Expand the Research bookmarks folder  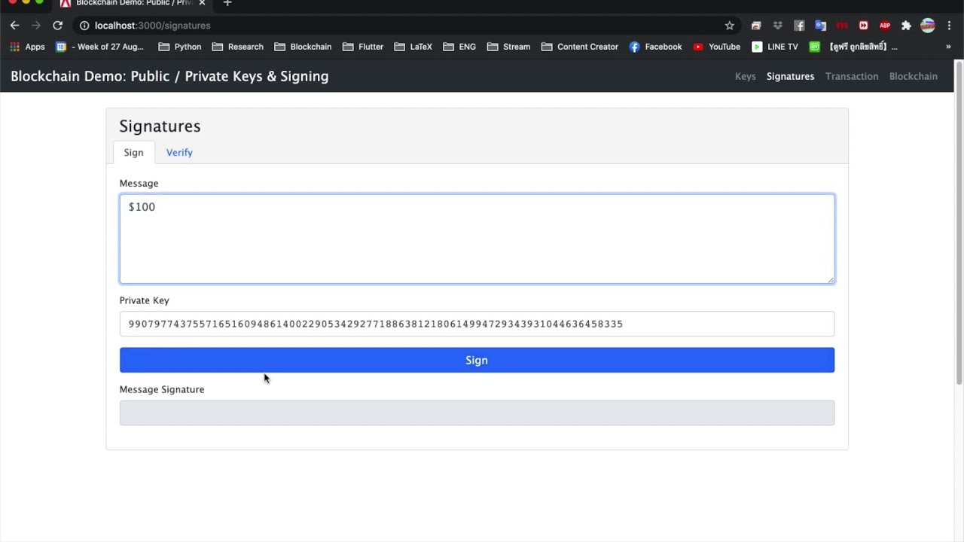click(238, 47)
